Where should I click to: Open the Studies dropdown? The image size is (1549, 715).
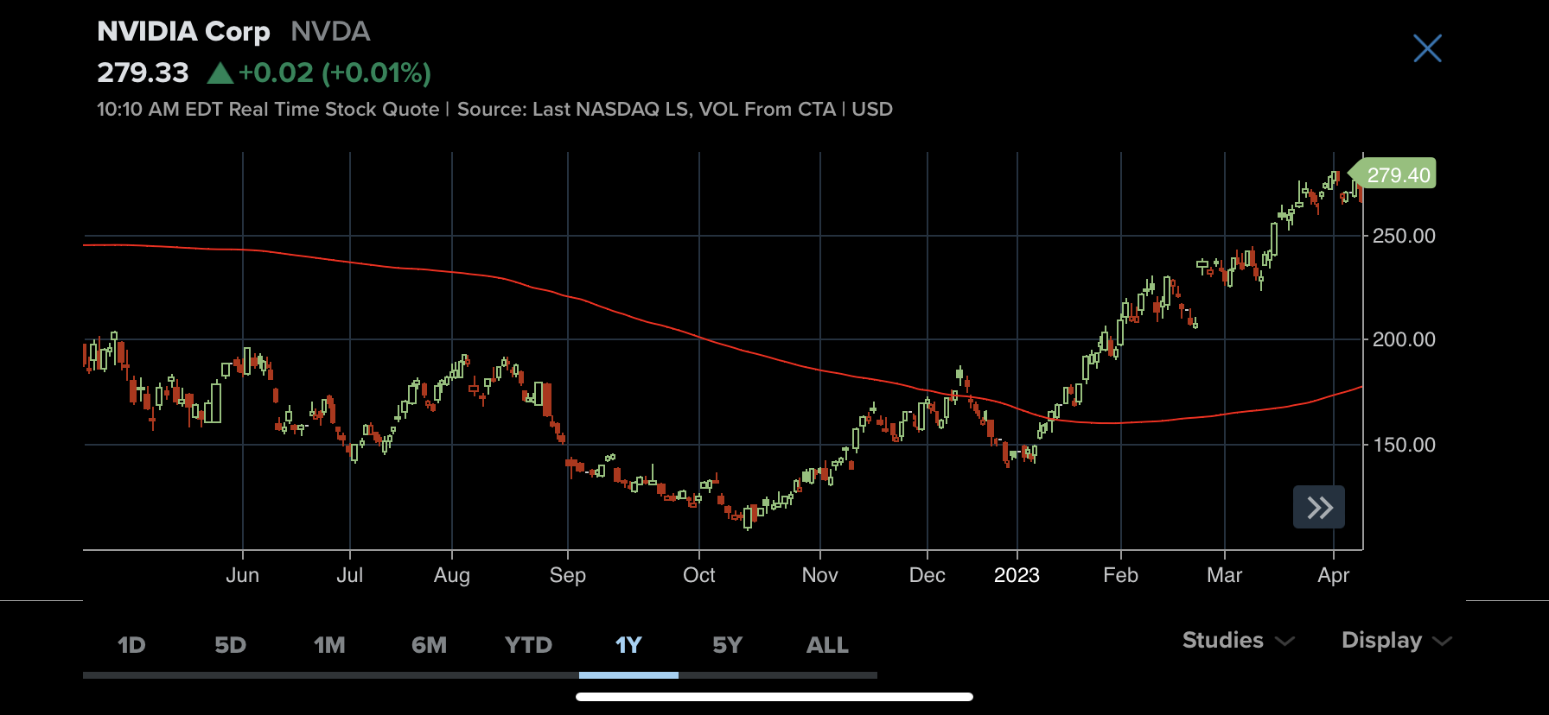click(1222, 641)
